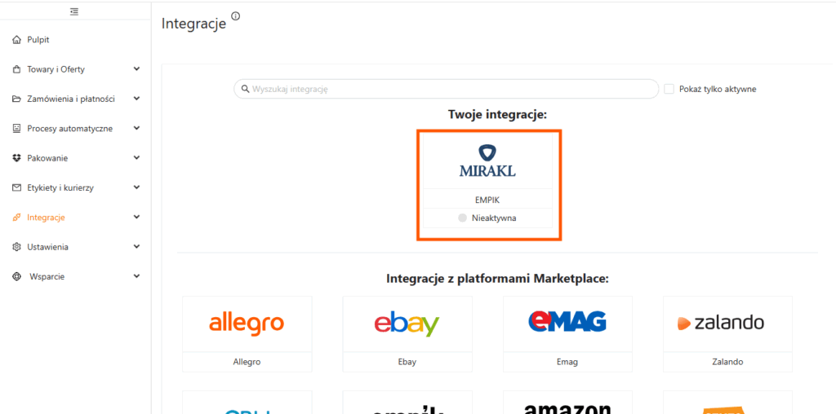Click the Pakowanie boxes icon
The height and width of the screenshot is (414, 836).
[x=17, y=158]
